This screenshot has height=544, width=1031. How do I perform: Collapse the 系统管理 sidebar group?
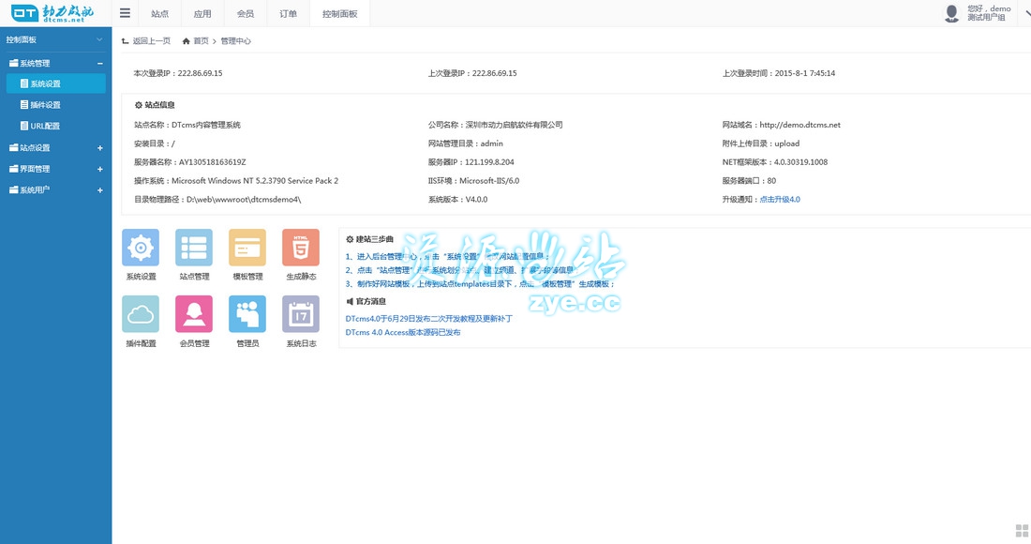pyautogui.click(x=100, y=63)
